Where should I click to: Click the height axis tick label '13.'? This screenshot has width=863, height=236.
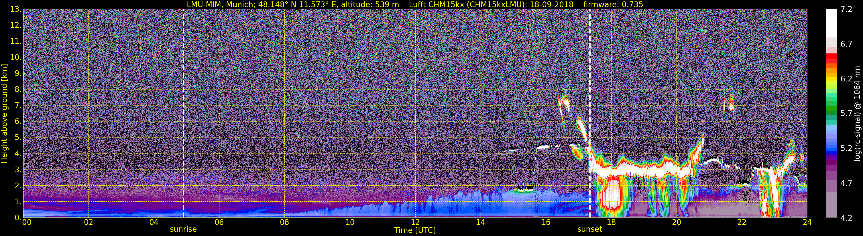[16, 9]
